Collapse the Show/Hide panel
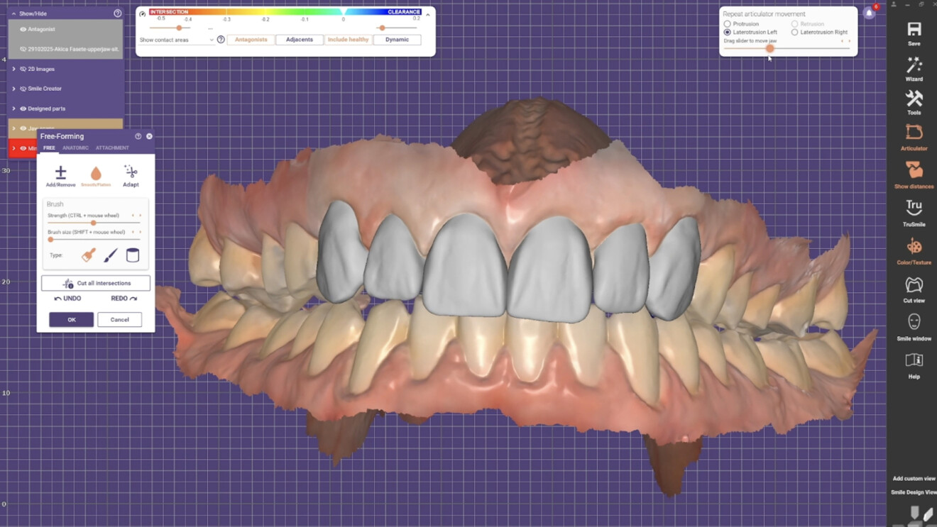This screenshot has width=937, height=527. click(x=13, y=13)
